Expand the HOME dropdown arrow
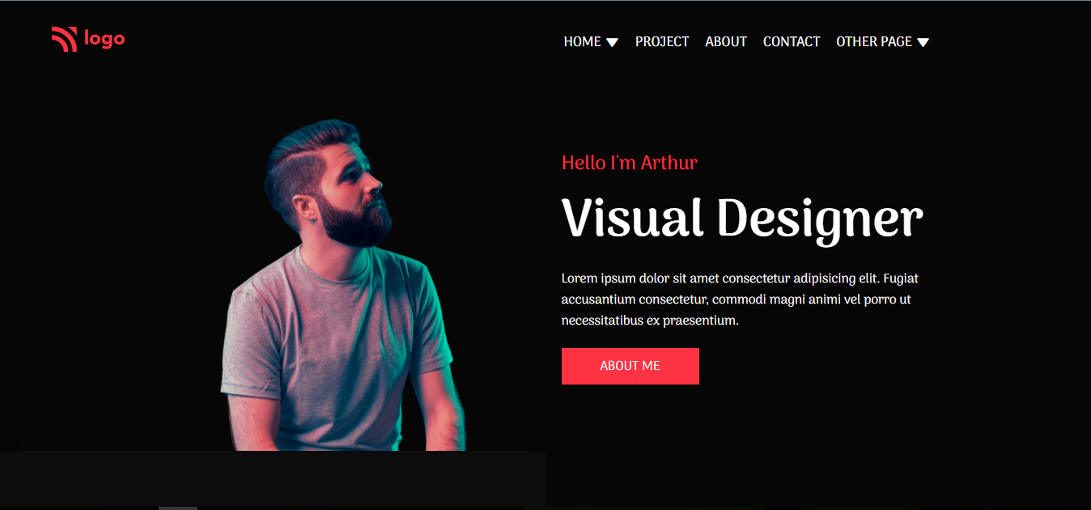 [x=612, y=42]
